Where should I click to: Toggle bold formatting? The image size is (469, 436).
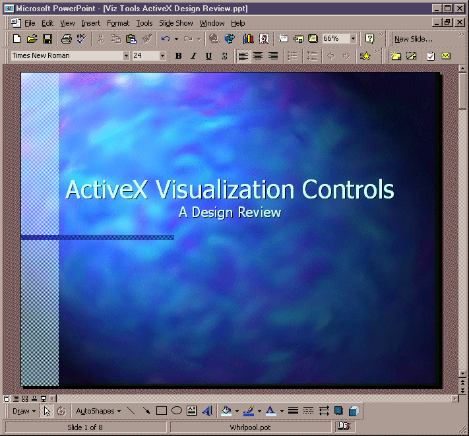[179, 55]
